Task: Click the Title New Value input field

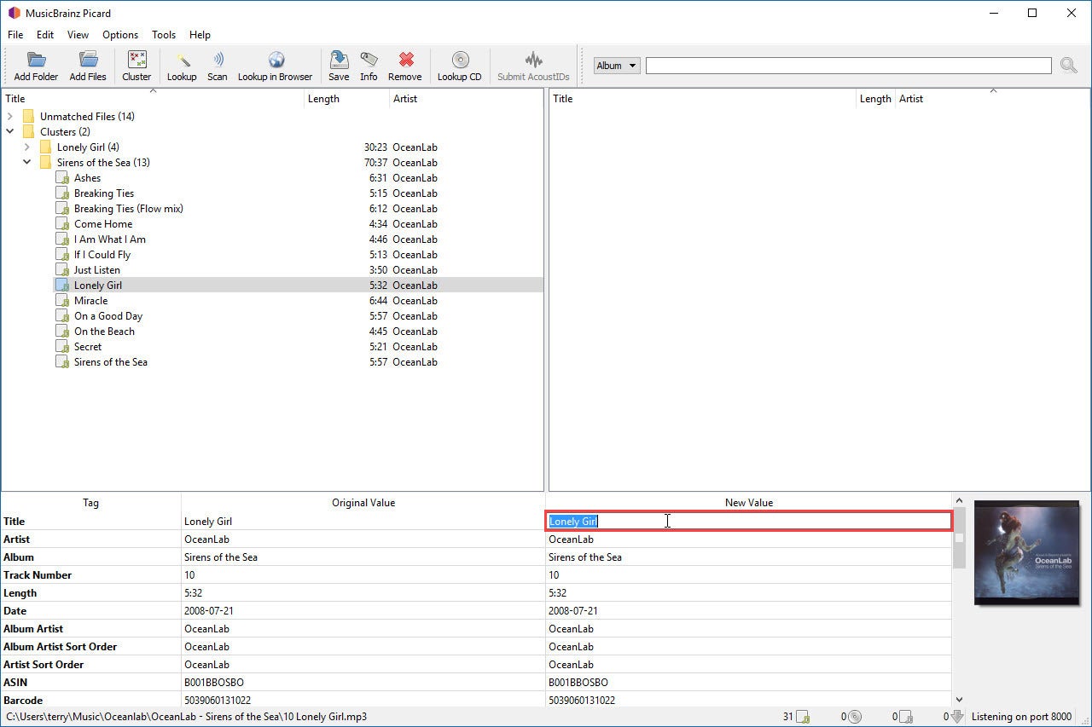Action: [748, 521]
